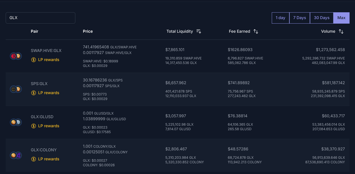355x174 pixels.
Task: Click the COLONY: $0.00026 price line
Action: (x=99, y=165)
